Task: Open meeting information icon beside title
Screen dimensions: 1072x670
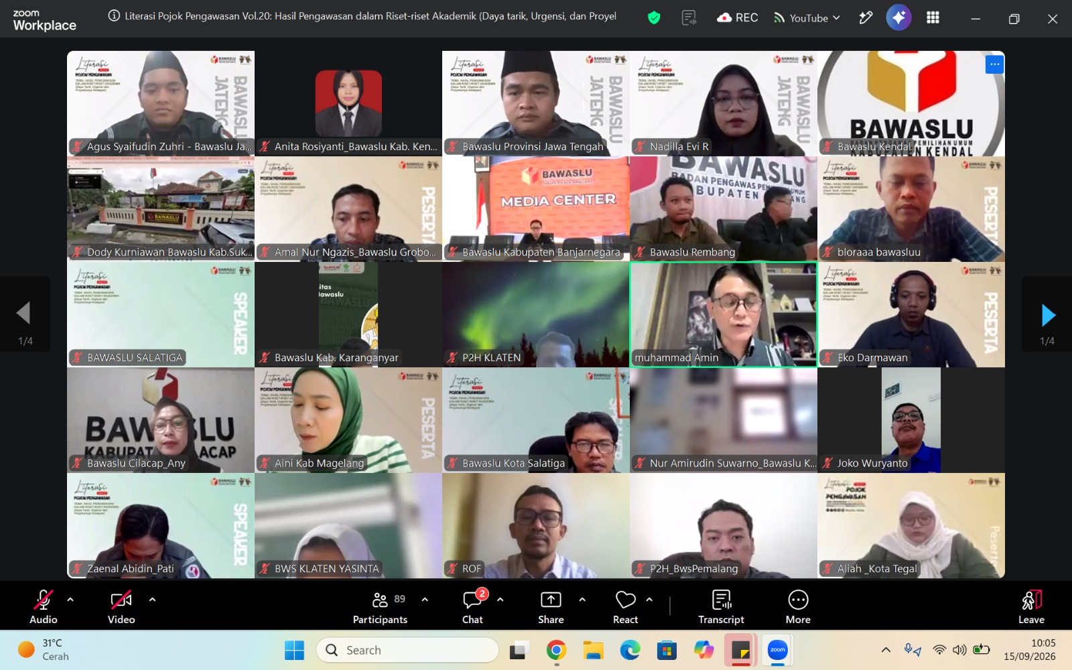Action: (x=114, y=16)
